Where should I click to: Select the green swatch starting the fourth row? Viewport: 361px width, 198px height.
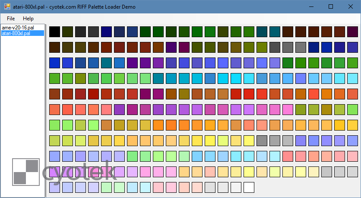(x=54, y=78)
